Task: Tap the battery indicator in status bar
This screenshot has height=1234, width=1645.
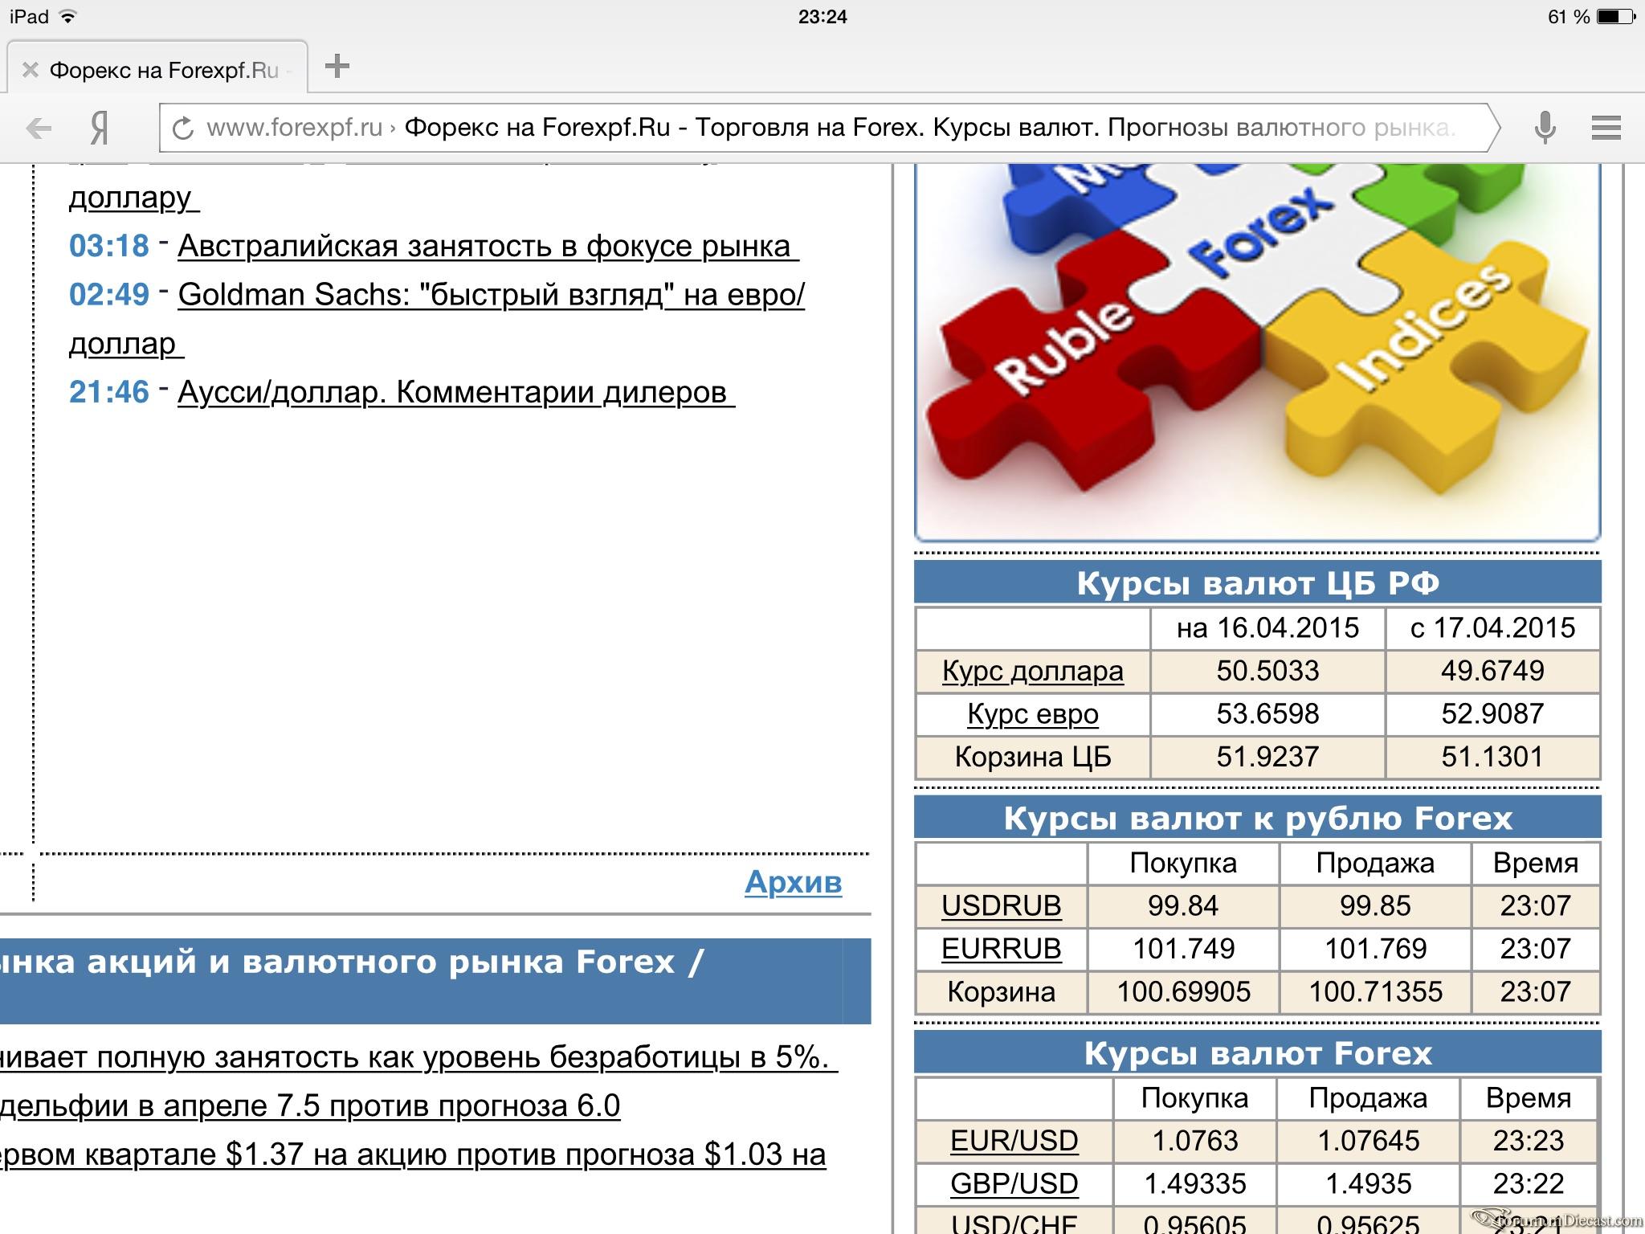Action: (1615, 16)
